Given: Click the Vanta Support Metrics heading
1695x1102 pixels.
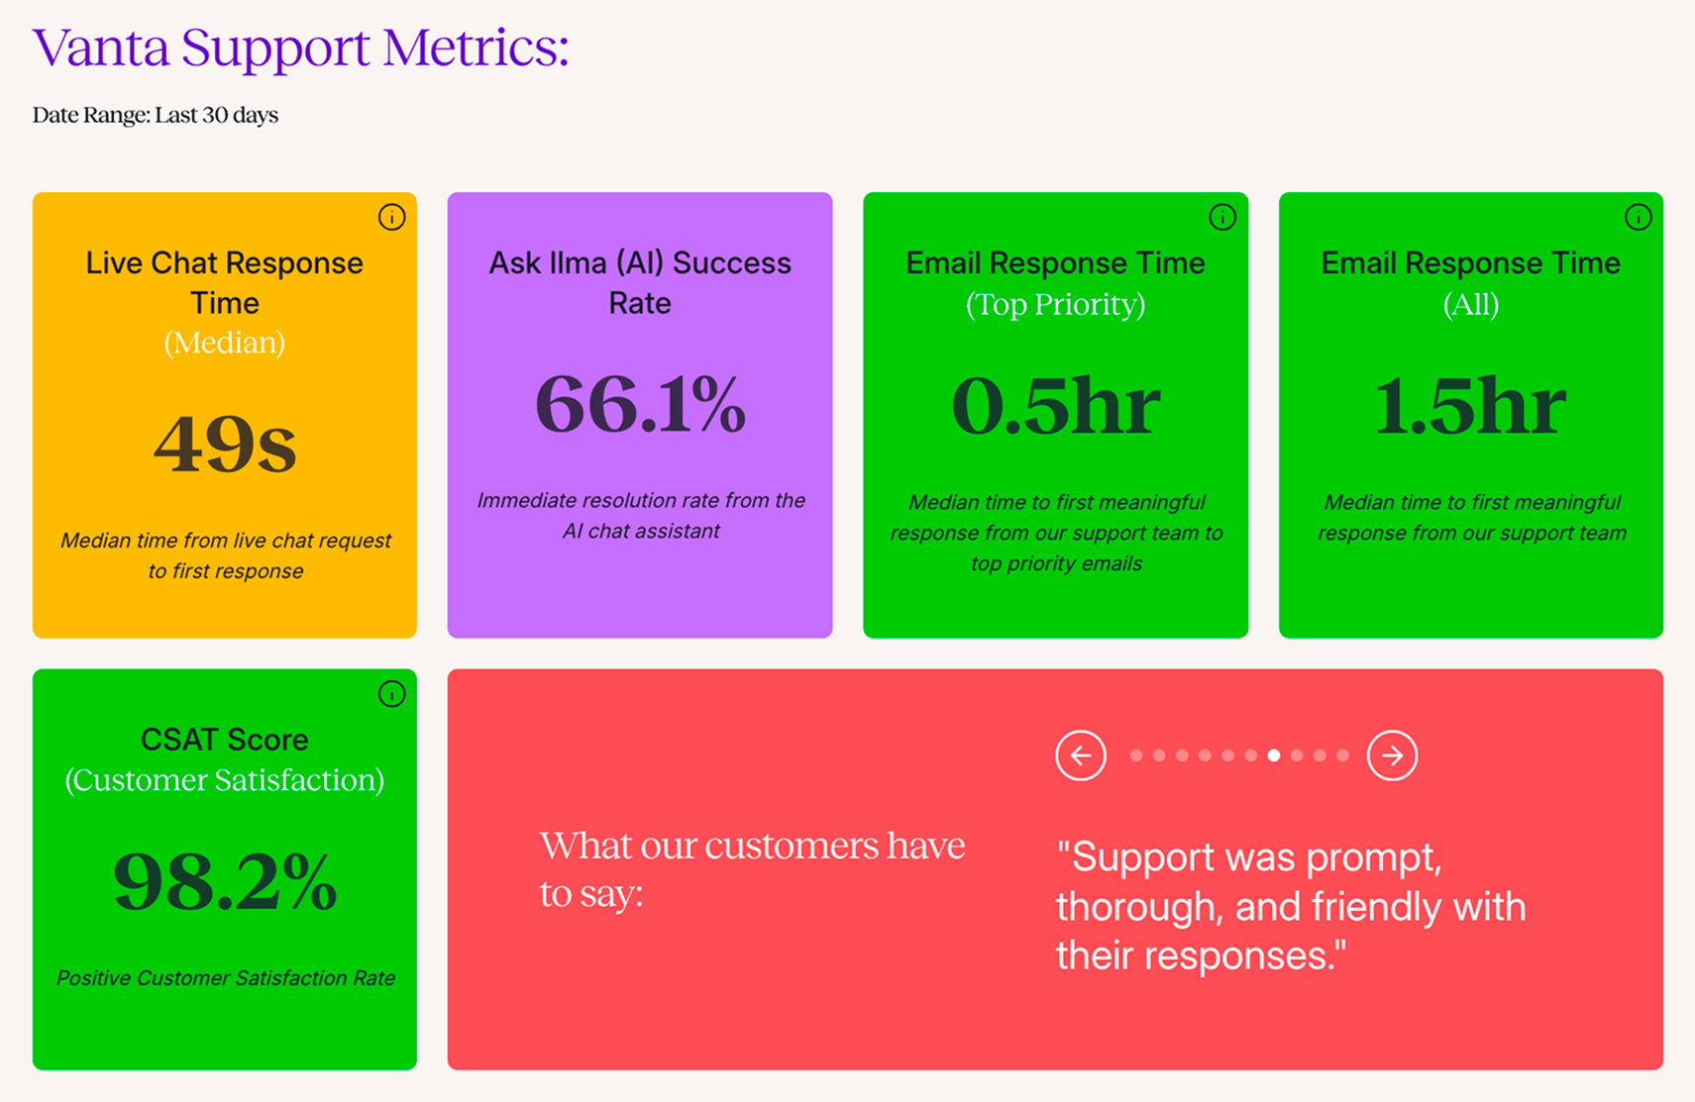Looking at the screenshot, I should click(x=301, y=48).
